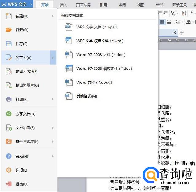The width and height of the screenshot is (196, 192).
Task: Click the 保存(S) menu label
Action: click(x=22, y=44)
